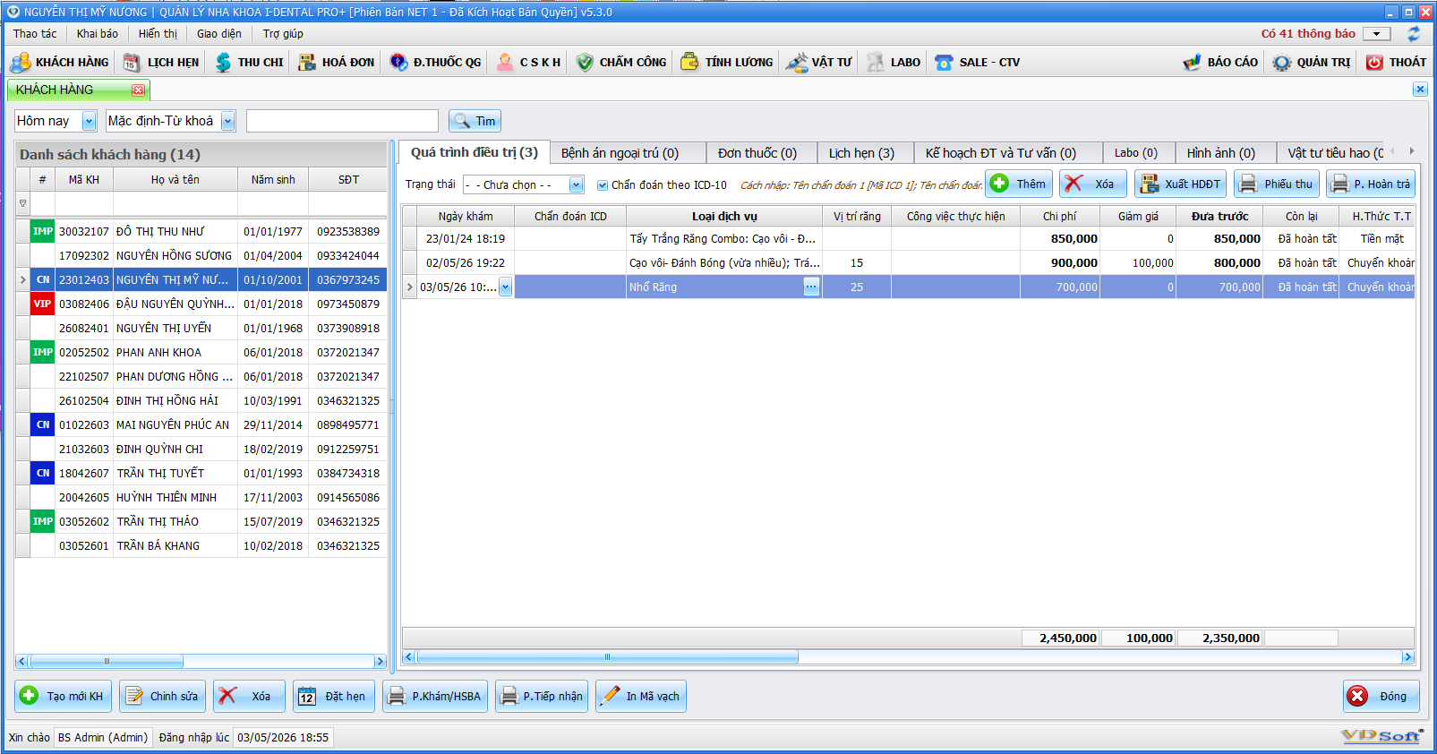Select customer HUỲNH THIÊN MINH row
This screenshot has width=1437, height=754.
(201, 497)
